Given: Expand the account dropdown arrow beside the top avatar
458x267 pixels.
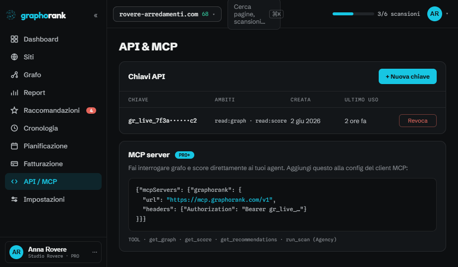Looking at the screenshot, I should click(447, 14).
